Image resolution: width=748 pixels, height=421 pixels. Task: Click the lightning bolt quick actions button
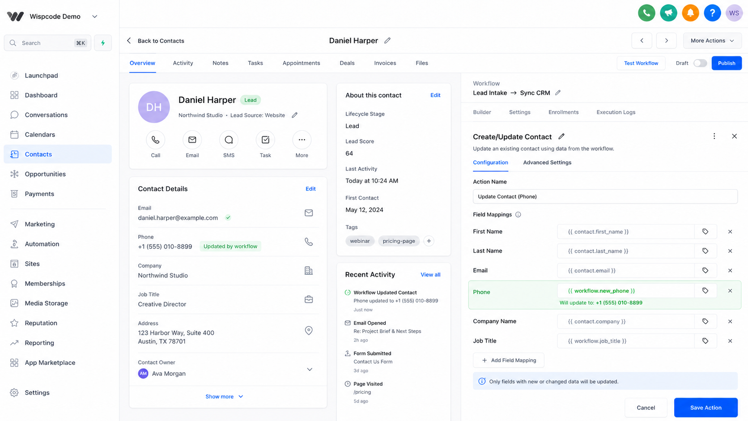(103, 43)
